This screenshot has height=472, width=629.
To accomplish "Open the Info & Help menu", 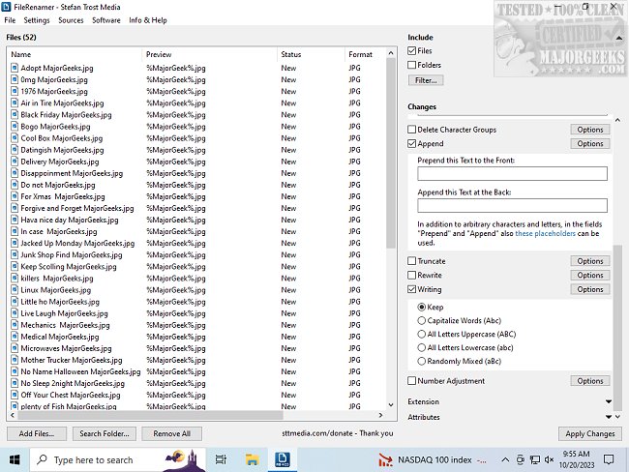I will (148, 20).
